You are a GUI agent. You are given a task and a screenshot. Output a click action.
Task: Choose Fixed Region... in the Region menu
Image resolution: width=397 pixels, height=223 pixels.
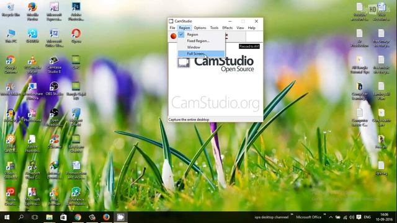click(201, 41)
